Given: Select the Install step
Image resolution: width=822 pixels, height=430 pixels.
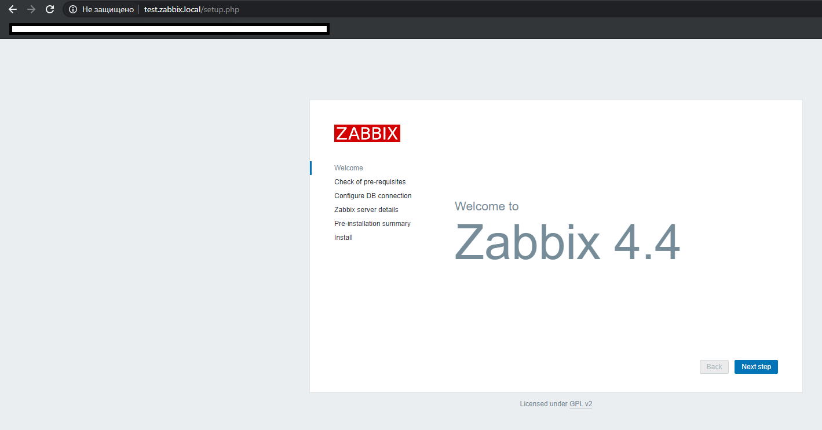Looking at the screenshot, I should 344,238.
